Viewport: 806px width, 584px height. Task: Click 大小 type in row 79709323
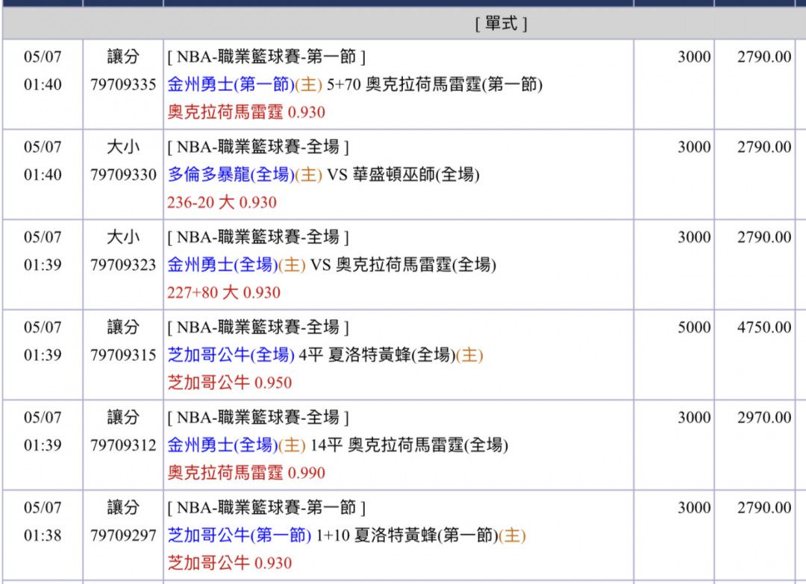pyautogui.click(x=123, y=236)
